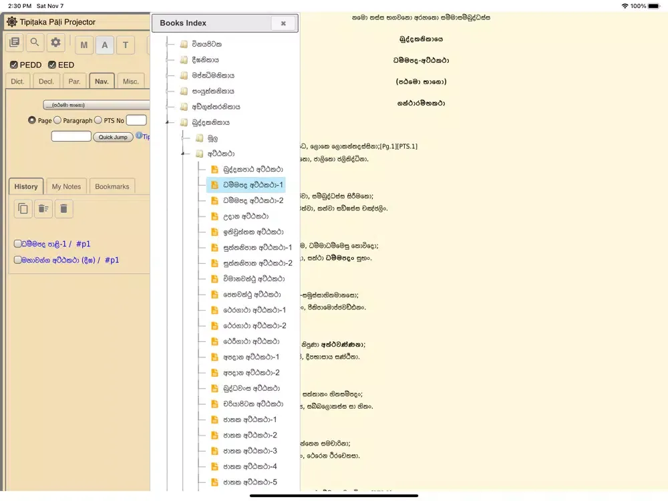Viewport: 668px width, 501px height.
Task: Open the My Notes tab
Action: 66,186
